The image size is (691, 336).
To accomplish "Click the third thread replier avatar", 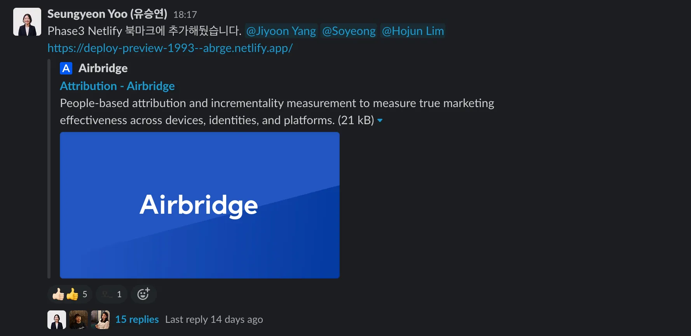I will pos(100,320).
